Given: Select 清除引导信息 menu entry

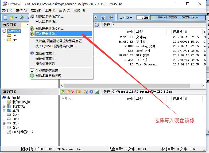Looking at the screenshot, I should tap(61, 64).
